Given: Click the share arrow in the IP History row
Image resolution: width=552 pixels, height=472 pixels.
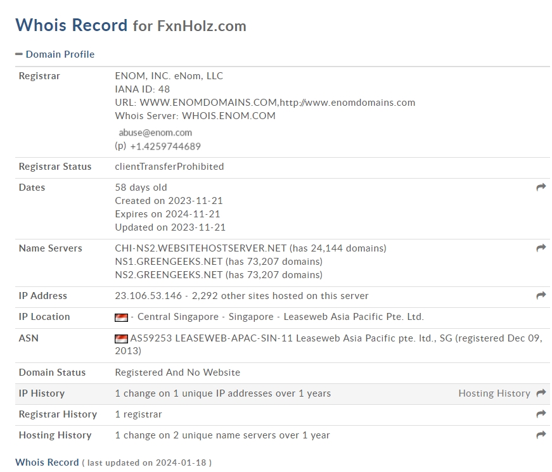Looking at the screenshot, I should [541, 393].
